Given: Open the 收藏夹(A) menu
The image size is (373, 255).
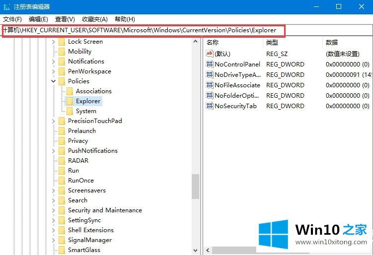Looking at the screenshot, I should [x=94, y=19].
